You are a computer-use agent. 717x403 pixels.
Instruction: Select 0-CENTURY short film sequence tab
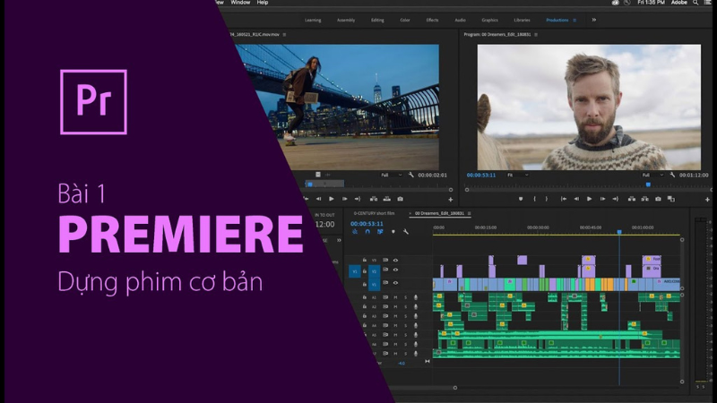tap(374, 213)
